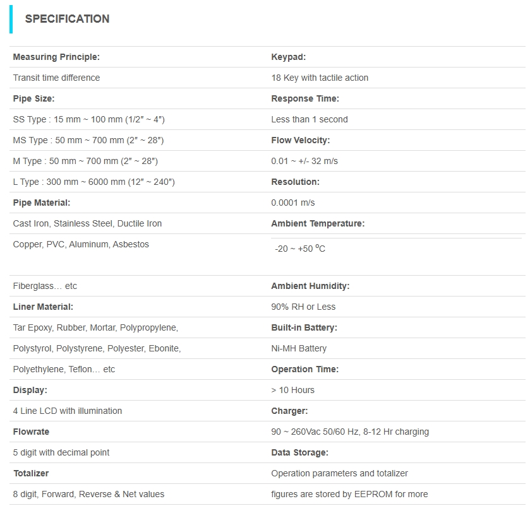Click the SS Type pipe size row
This screenshot has height=506, width=530.
tap(88, 119)
